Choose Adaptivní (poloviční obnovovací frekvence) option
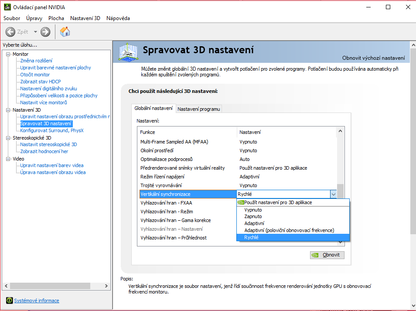Screen dimensions: 416x311 293,230
